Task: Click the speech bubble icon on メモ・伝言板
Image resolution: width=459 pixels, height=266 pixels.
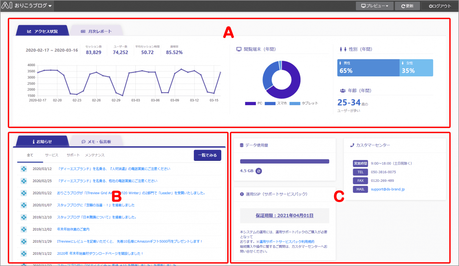Action: tap(84, 142)
